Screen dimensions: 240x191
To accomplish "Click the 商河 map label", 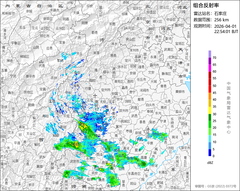I will coord(175,137).
